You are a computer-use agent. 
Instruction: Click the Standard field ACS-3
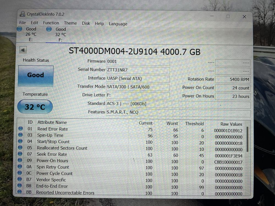coord(178,104)
